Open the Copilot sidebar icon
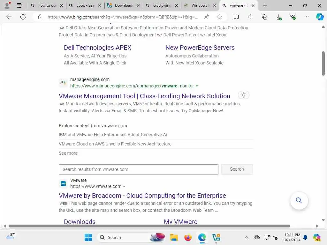Image resolution: width=327 pixels, height=245 pixels. [x=320, y=17]
